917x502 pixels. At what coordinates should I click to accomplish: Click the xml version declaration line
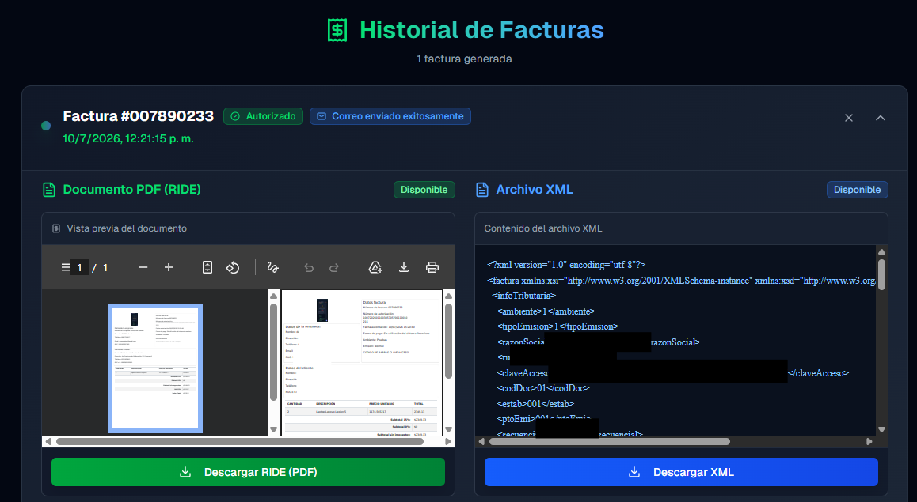coord(566,265)
